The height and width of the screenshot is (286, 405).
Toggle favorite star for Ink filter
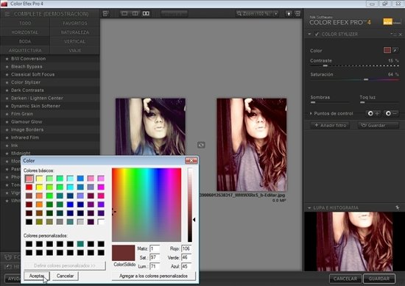(x=7, y=146)
